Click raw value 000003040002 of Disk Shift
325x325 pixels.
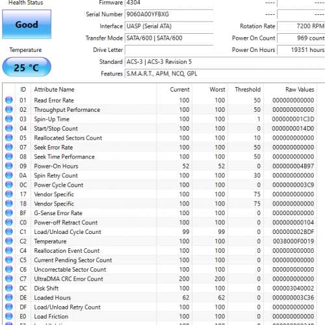(x=293, y=288)
